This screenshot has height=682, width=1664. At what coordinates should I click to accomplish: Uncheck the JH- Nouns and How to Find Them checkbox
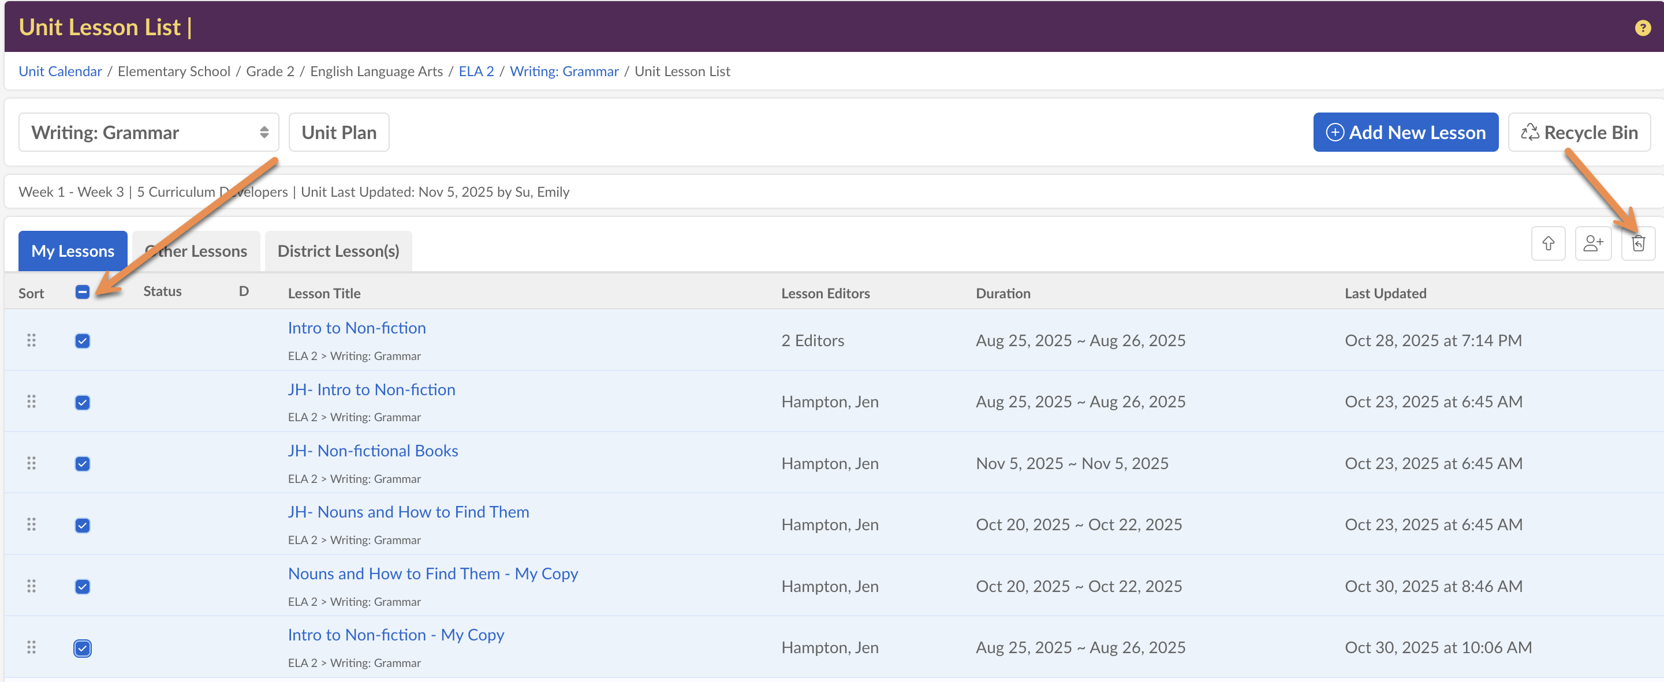pos(82,525)
